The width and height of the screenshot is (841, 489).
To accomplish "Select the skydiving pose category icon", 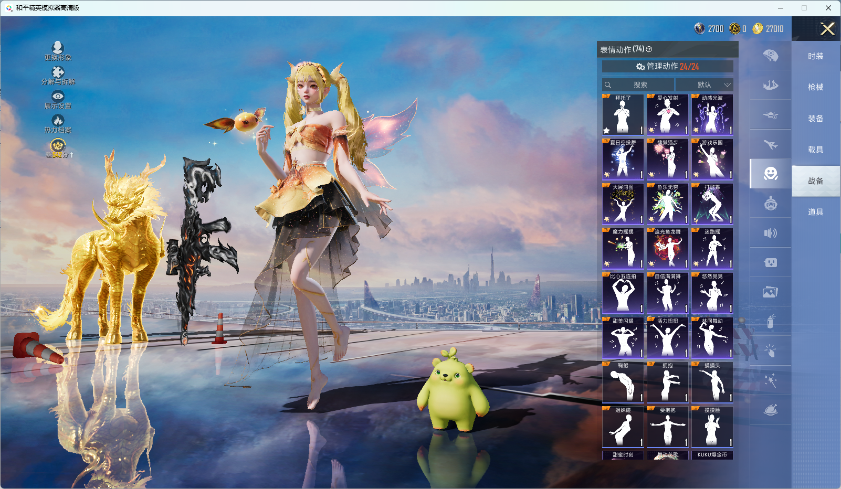I will 771,85.
